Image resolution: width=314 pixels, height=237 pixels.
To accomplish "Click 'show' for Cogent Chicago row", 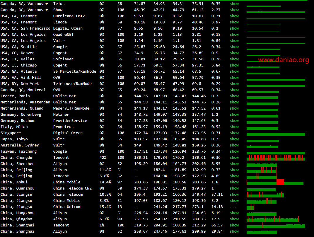I will click(234, 65).
